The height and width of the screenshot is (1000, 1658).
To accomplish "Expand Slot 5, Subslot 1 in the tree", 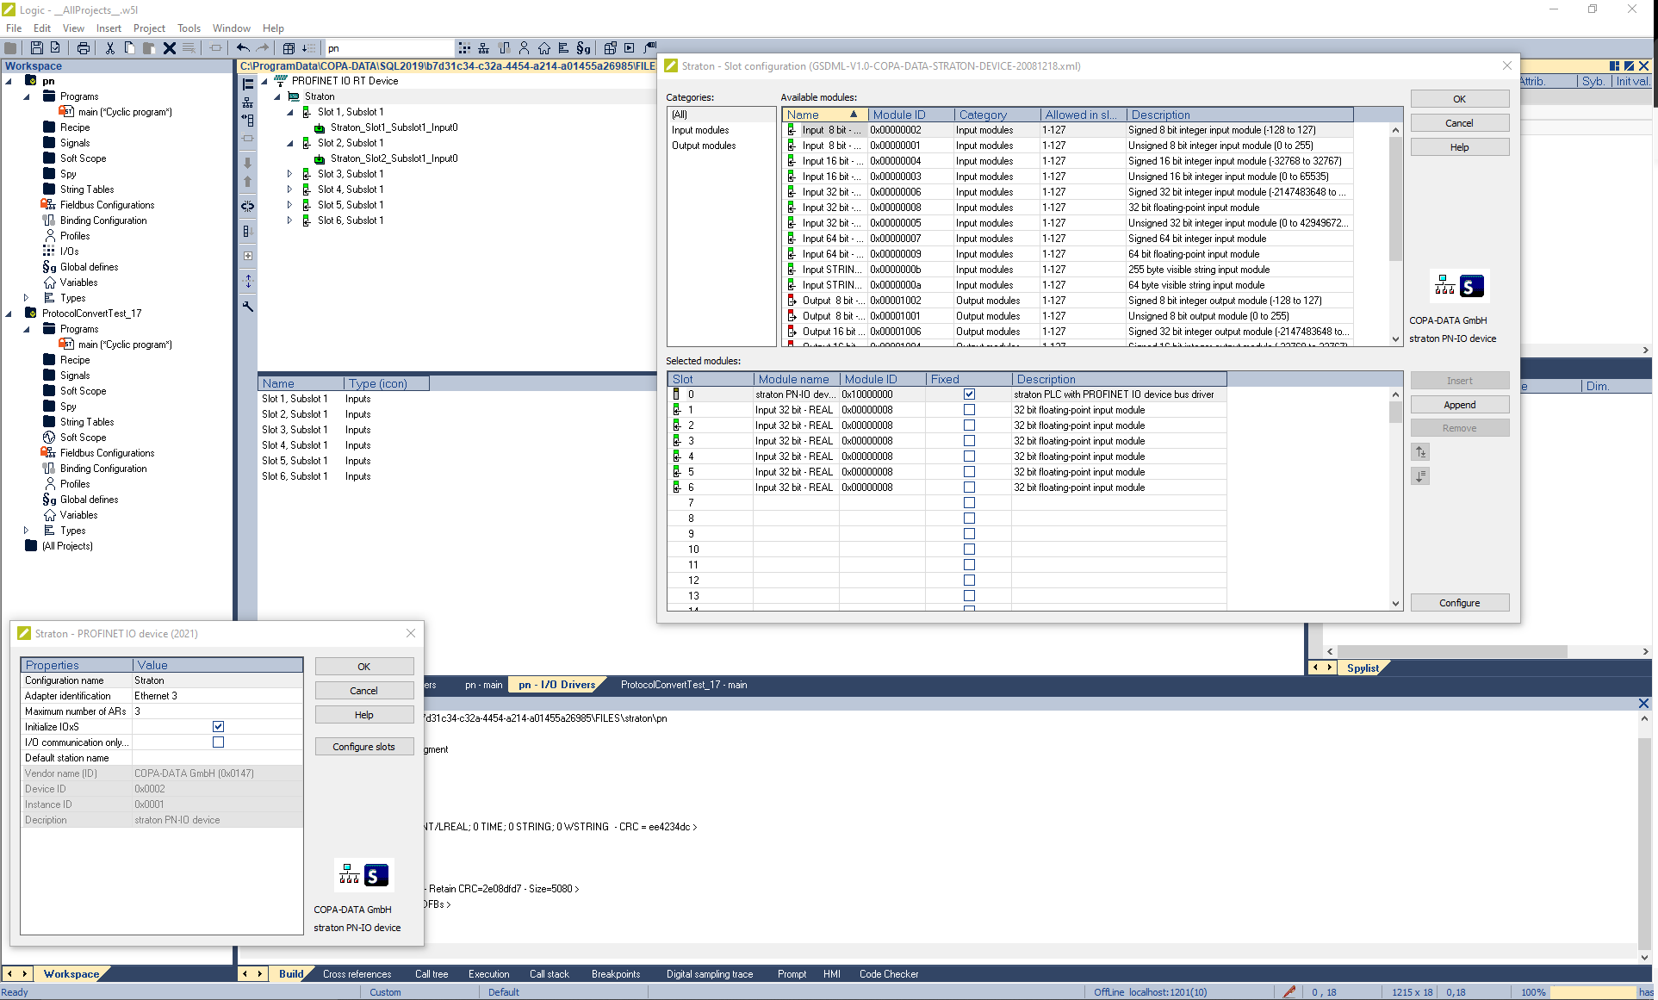I will (290, 205).
